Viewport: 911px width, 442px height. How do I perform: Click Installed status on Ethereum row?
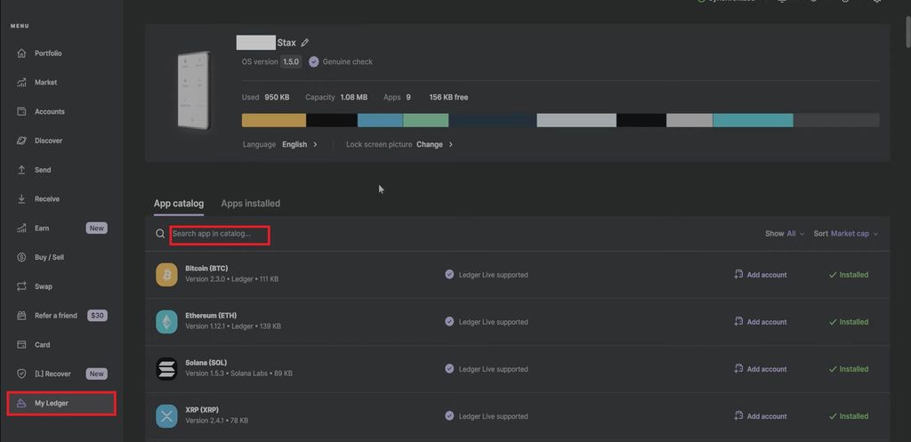(849, 322)
